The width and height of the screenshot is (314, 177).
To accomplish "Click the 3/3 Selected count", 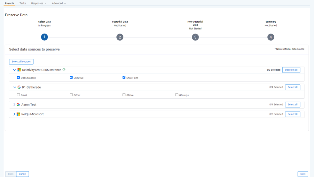I will pos(273,70).
